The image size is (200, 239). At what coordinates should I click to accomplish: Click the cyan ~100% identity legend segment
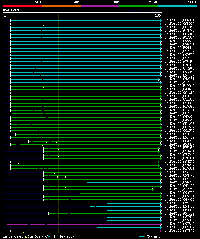pos(177,6)
